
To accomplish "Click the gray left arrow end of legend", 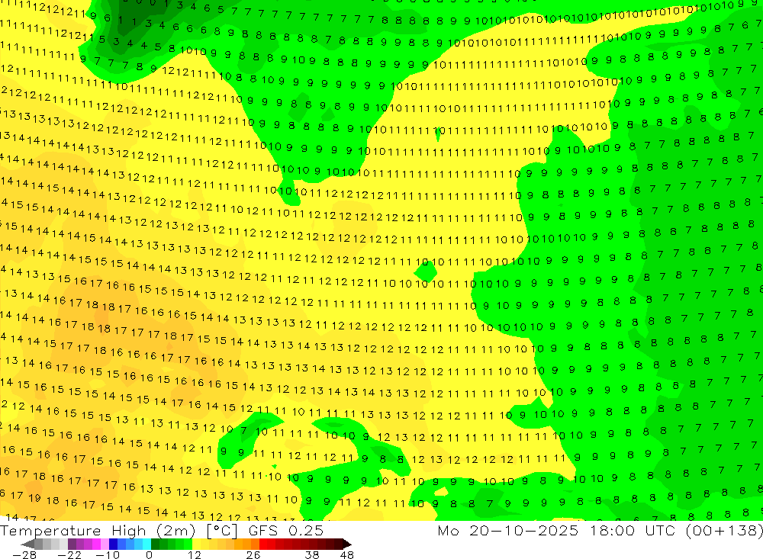I will click(27, 544).
